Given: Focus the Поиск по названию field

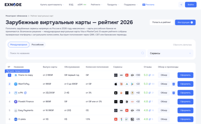Looking at the screenshot, I should click(77, 53).
